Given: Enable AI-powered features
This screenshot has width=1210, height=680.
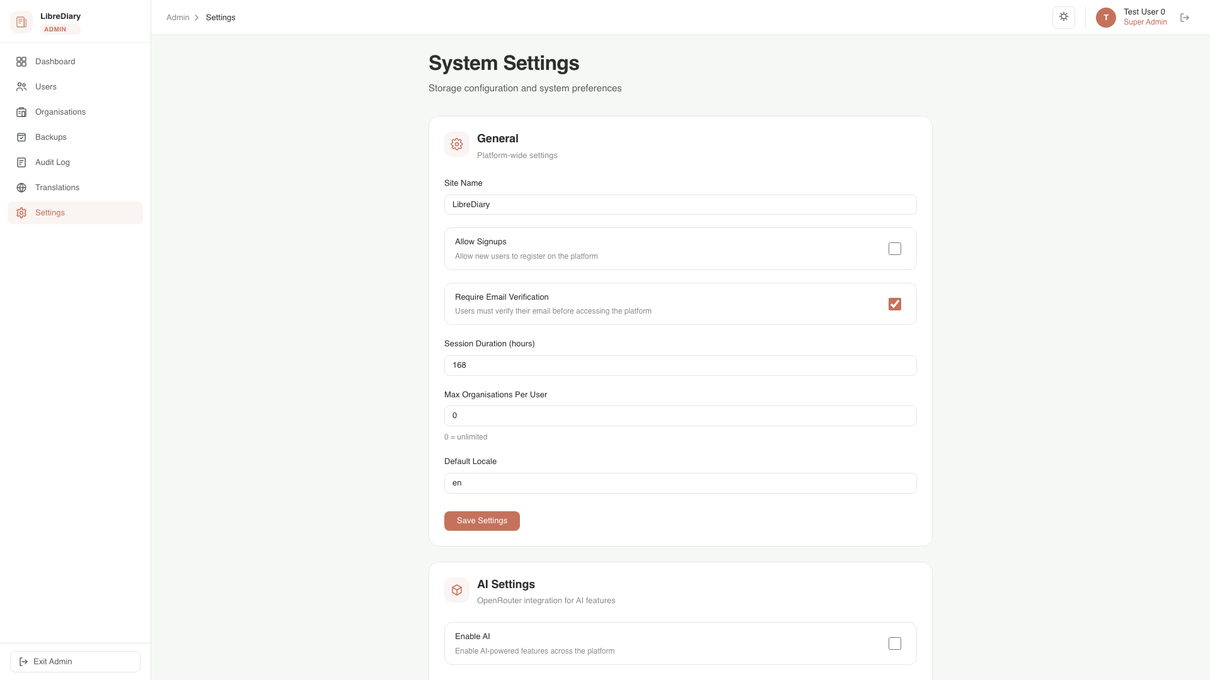Looking at the screenshot, I should tap(895, 643).
